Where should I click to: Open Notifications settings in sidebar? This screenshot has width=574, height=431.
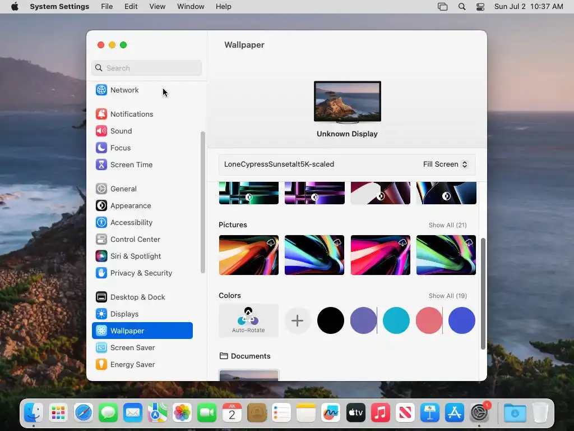[142, 114]
